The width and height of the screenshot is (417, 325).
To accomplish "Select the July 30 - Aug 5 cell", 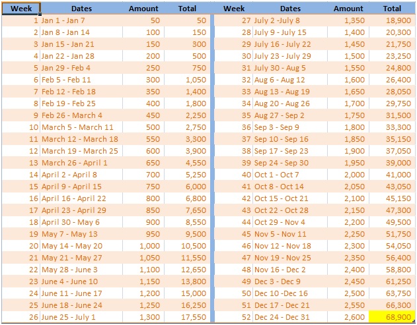I will click(290, 68).
